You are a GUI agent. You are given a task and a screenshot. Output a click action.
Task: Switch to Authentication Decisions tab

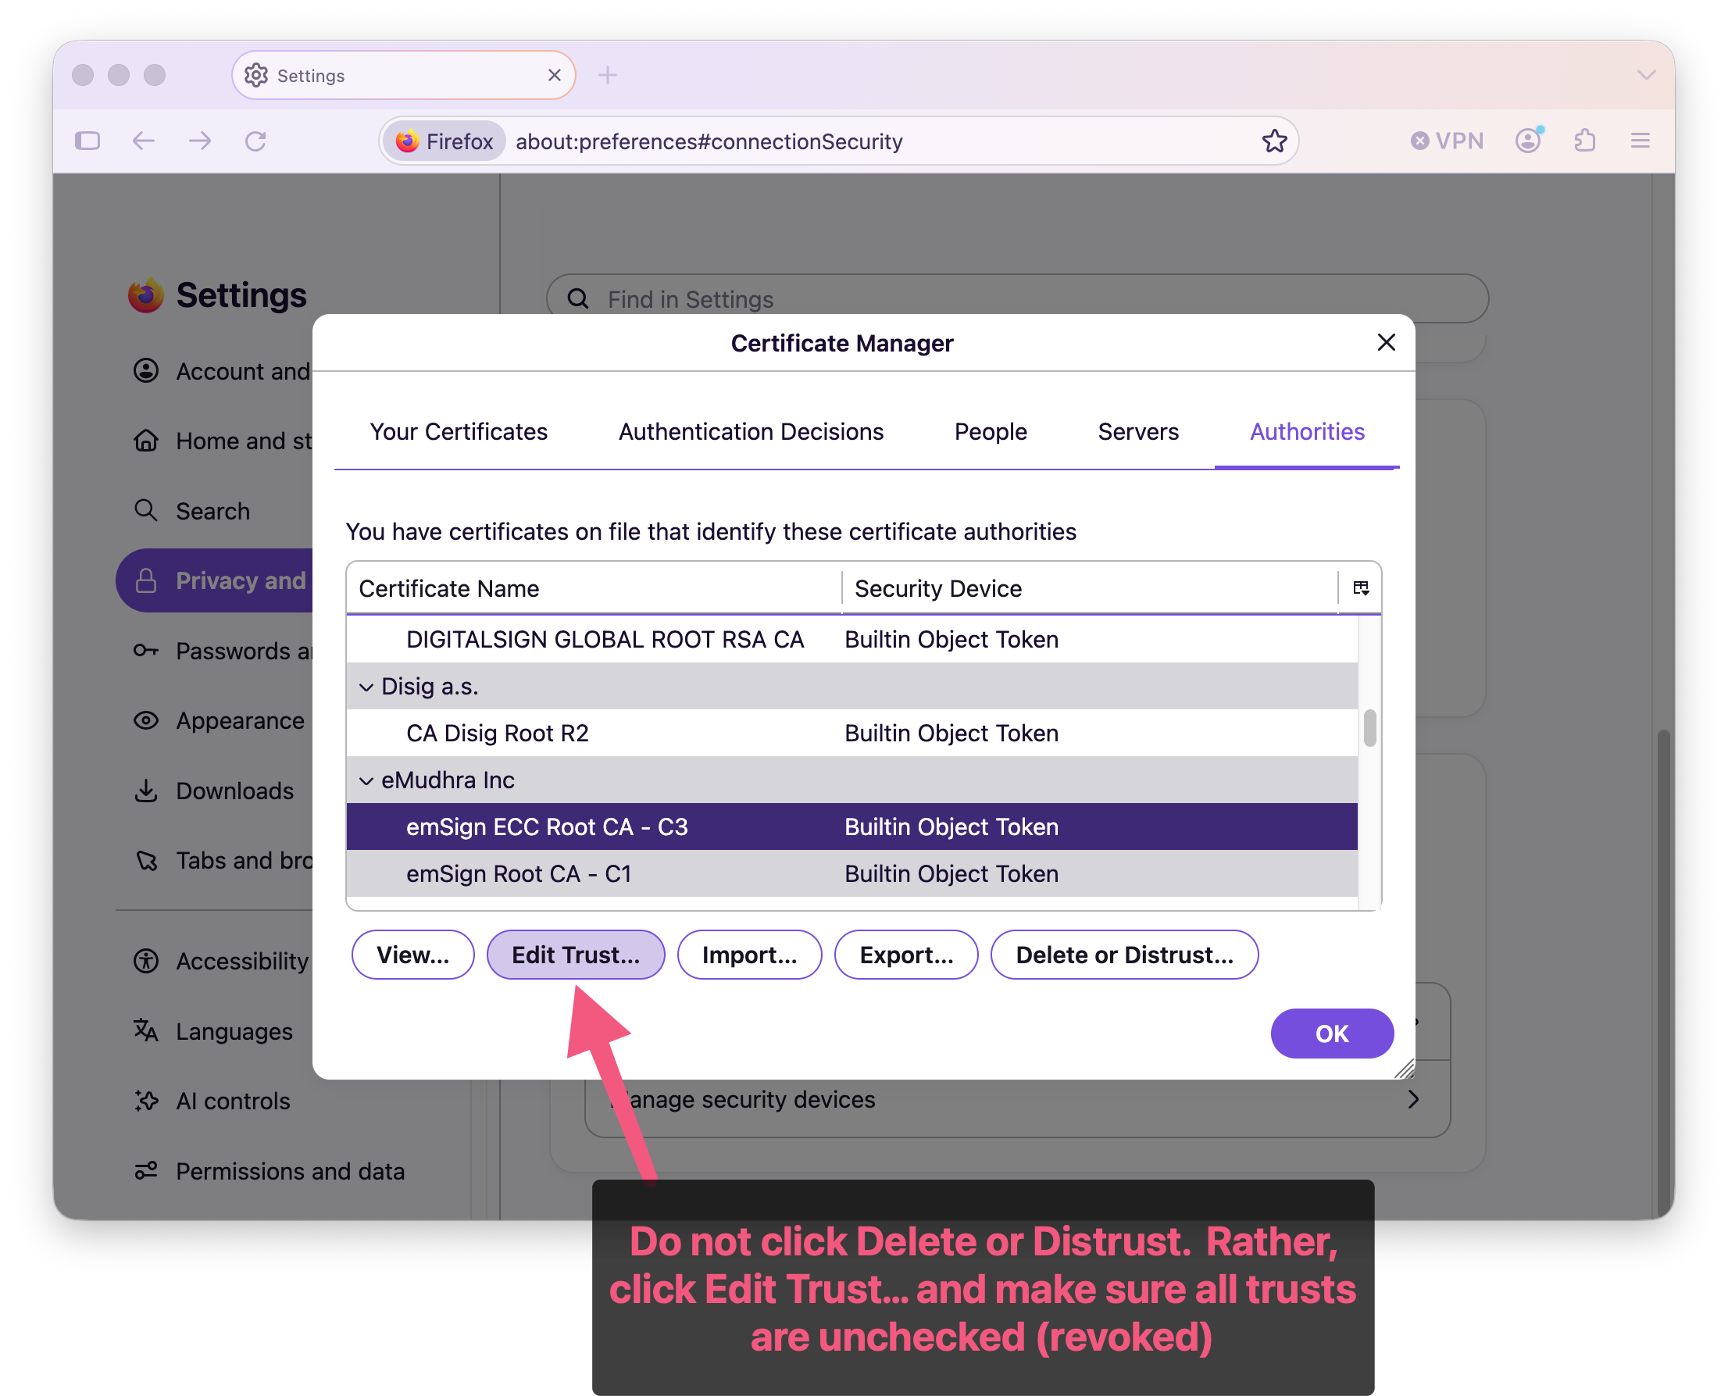coord(750,432)
